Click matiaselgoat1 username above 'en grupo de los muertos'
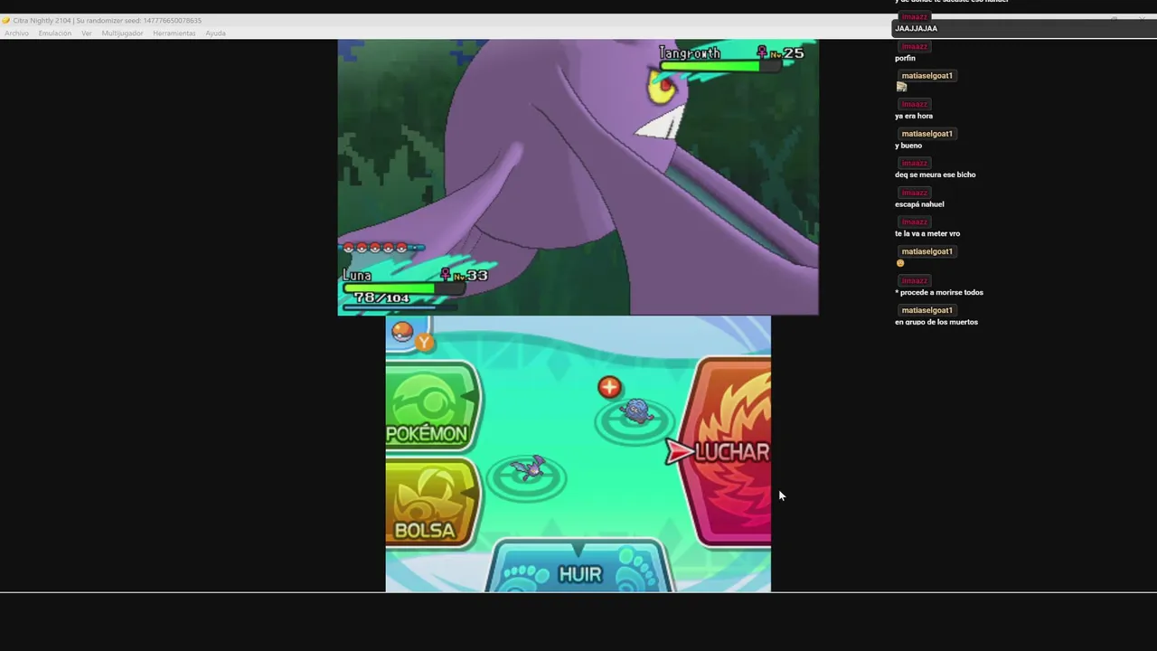The width and height of the screenshot is (1157, 651). click(927, 310)
